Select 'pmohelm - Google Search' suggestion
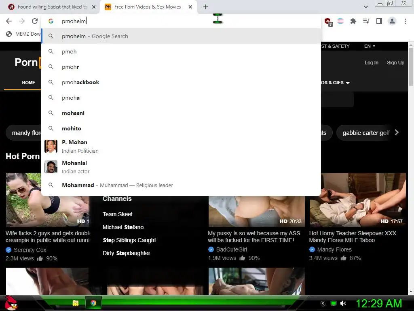414x311 pixels. [x=181, y=36]
